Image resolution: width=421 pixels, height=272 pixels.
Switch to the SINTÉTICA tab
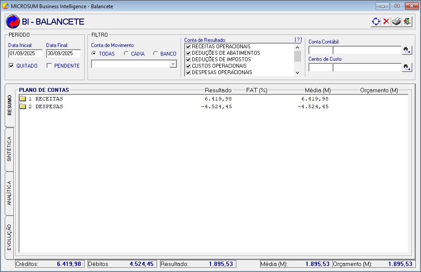9,149
